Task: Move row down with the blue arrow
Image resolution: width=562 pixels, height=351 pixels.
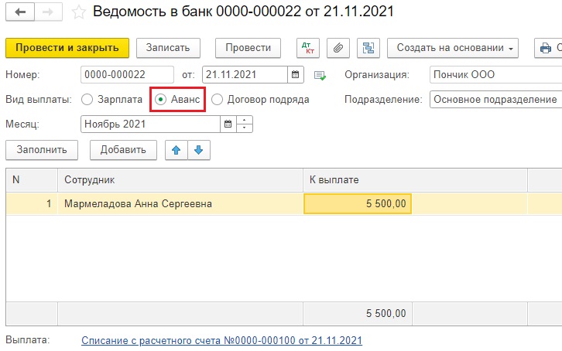Action: pyautogui.click(x=199, y=150)
